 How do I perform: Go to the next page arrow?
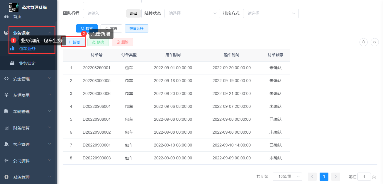336,177
